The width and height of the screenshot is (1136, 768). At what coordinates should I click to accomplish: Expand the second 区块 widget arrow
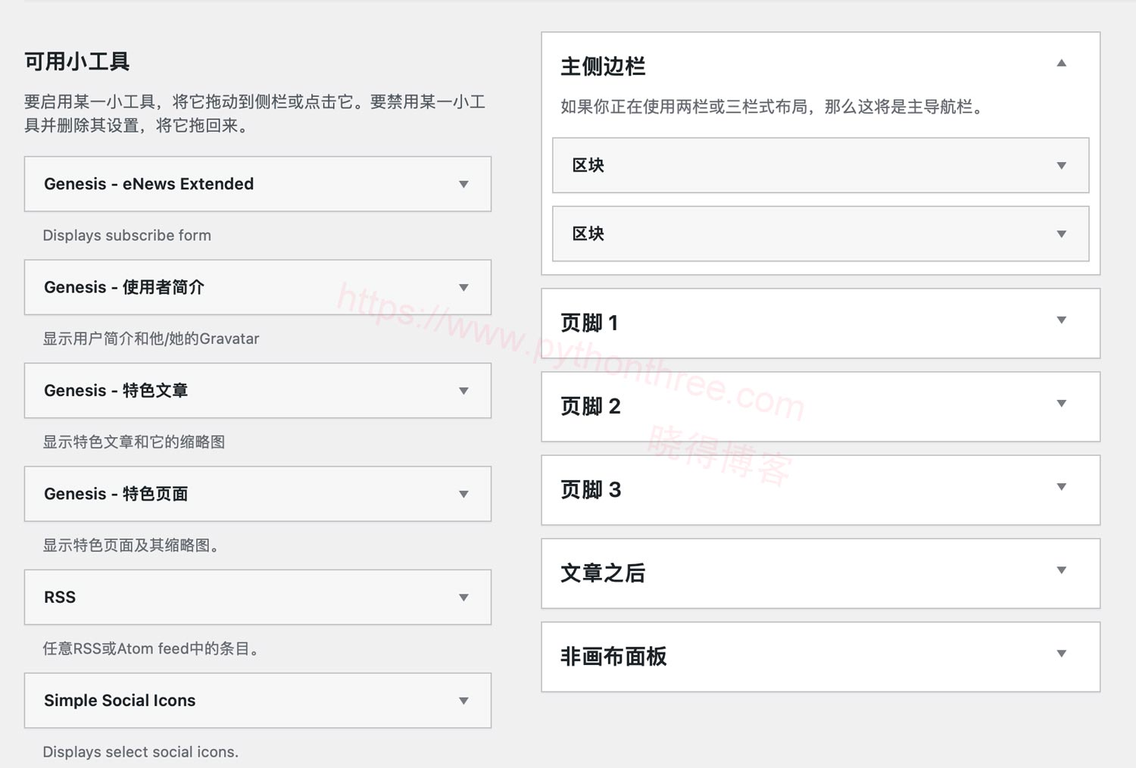tap(1062, 234)
